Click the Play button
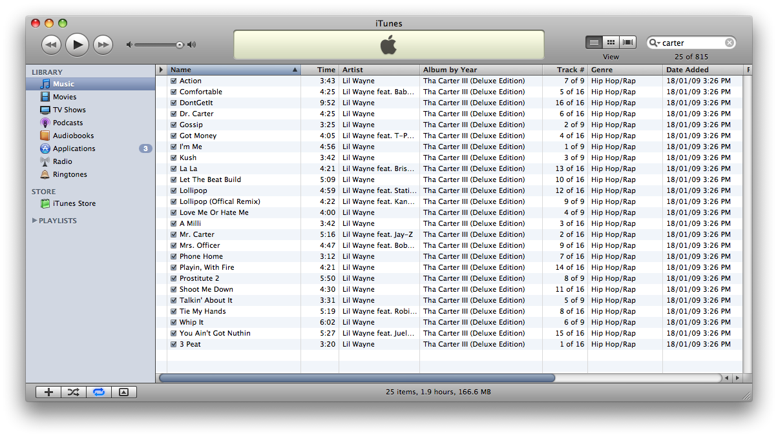Screen dimensions: 778x437 click(x=77, y=45)
